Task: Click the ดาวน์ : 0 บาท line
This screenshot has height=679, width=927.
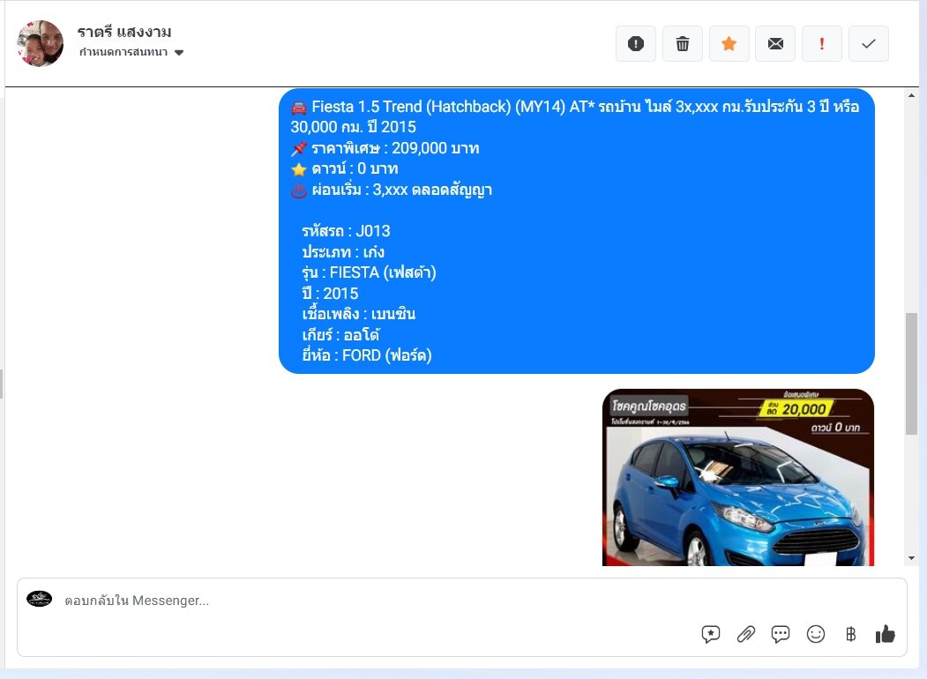Action: pyautogui.click(x=344, y=169)
